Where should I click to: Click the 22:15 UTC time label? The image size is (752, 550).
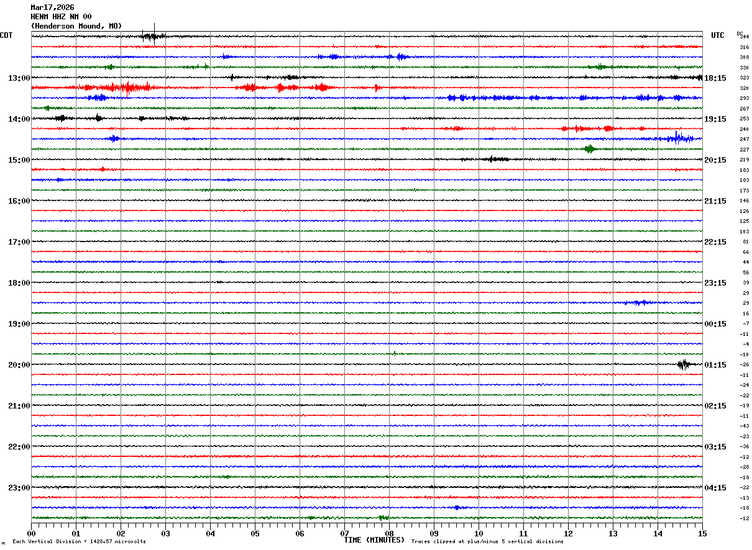tap(715, 241)
